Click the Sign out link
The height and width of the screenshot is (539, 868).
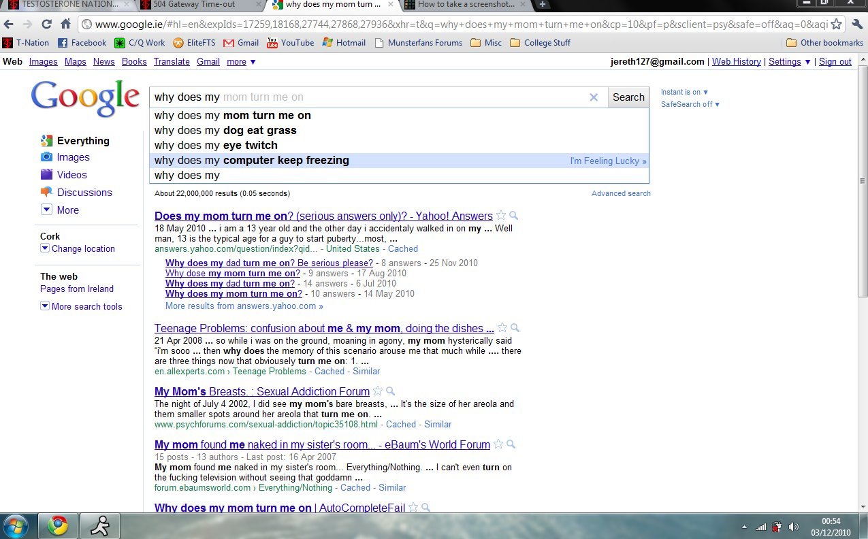pyautogui.click(x=835, y=61)
